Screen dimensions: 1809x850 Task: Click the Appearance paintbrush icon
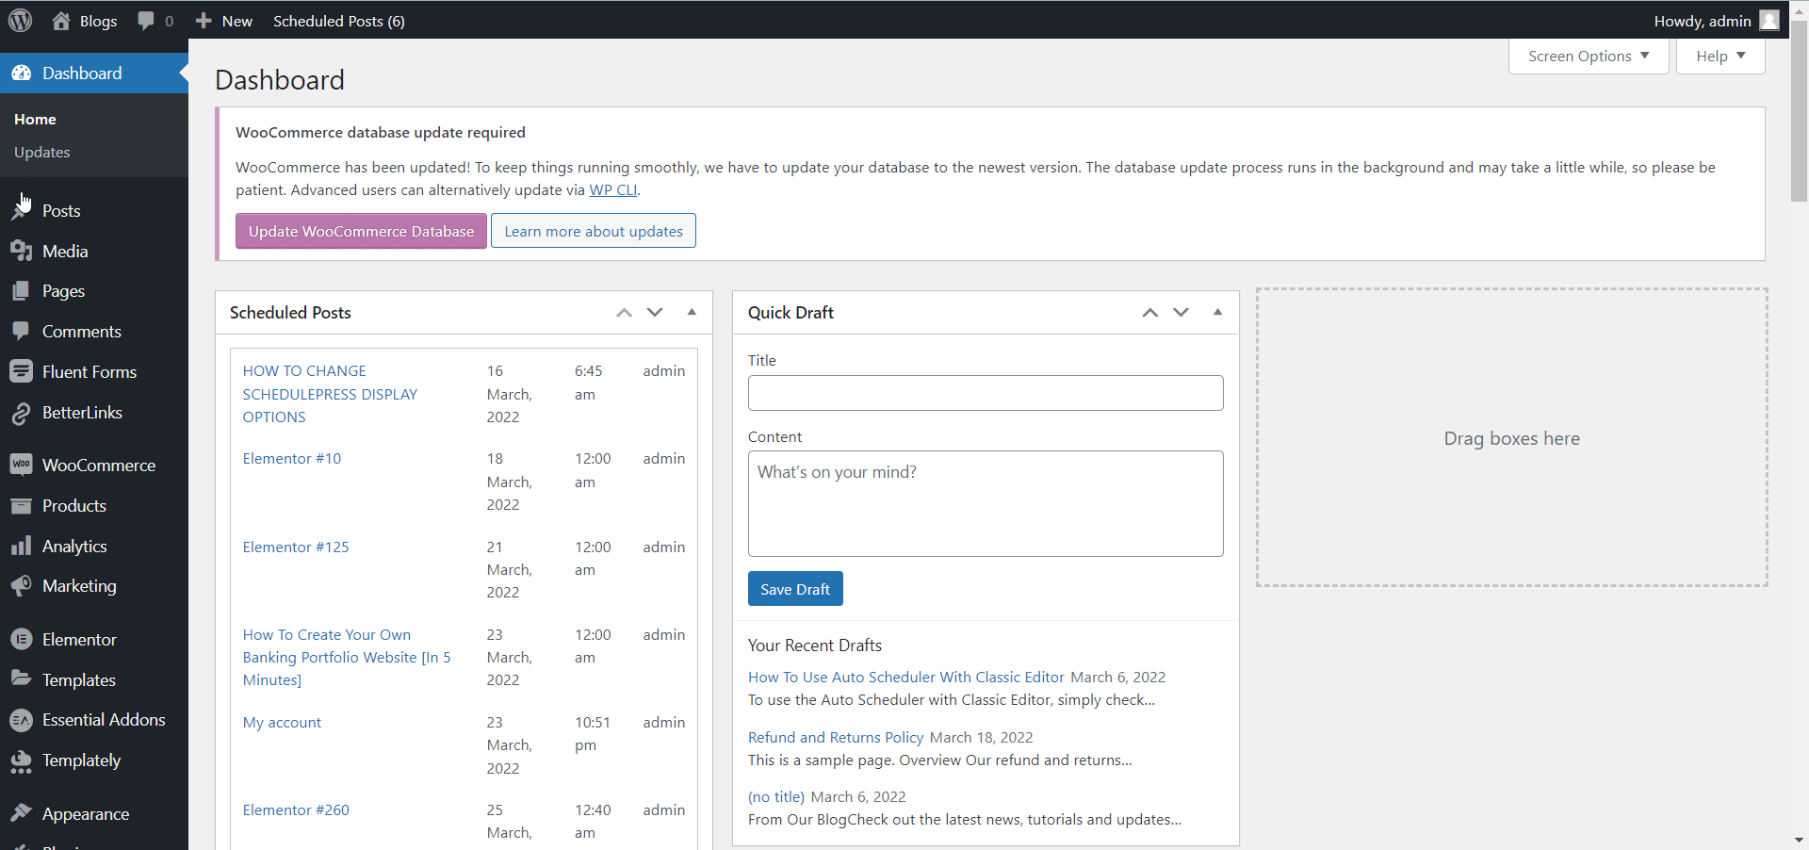[22, 813]
